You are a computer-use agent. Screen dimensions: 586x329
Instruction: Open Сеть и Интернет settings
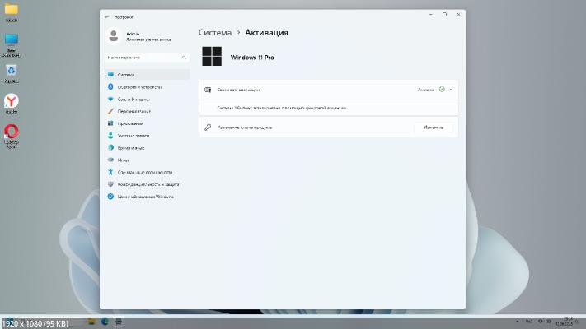[147, 100]
